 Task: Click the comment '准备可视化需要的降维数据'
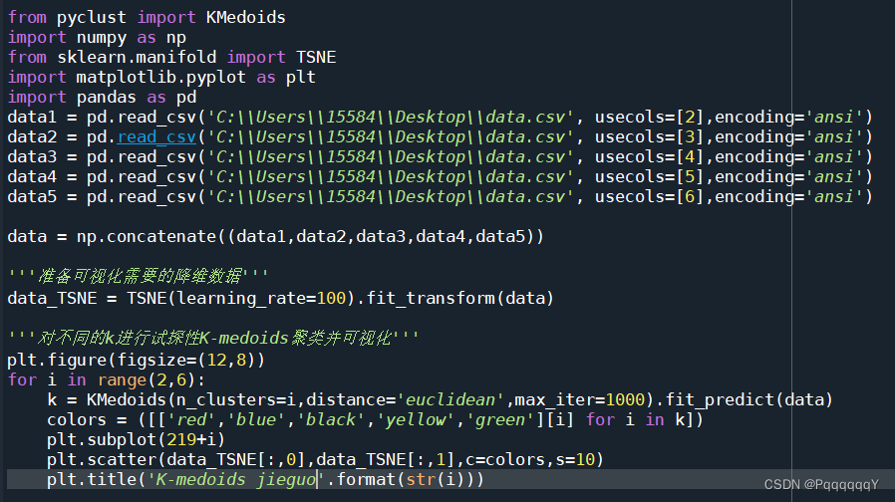coord(140,276)
